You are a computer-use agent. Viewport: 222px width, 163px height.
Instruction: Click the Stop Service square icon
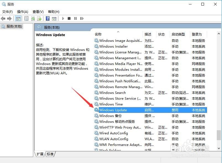(x=69, y=18)
